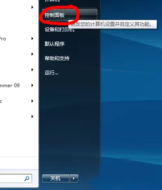162x190 pixels.
Task: Click the magnifier search icon
Action: 27,179
